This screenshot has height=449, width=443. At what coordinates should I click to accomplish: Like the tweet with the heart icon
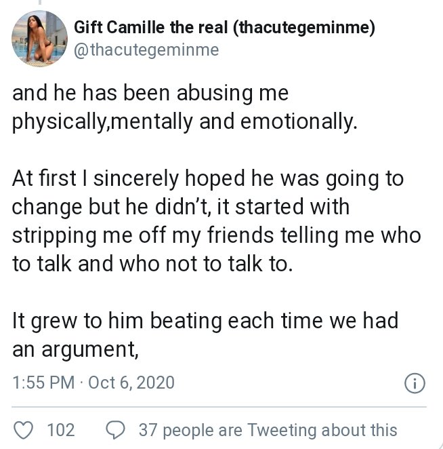pos(24,430)
